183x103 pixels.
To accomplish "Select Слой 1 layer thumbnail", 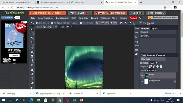I will pyautogui.click(x=146, y=76).
